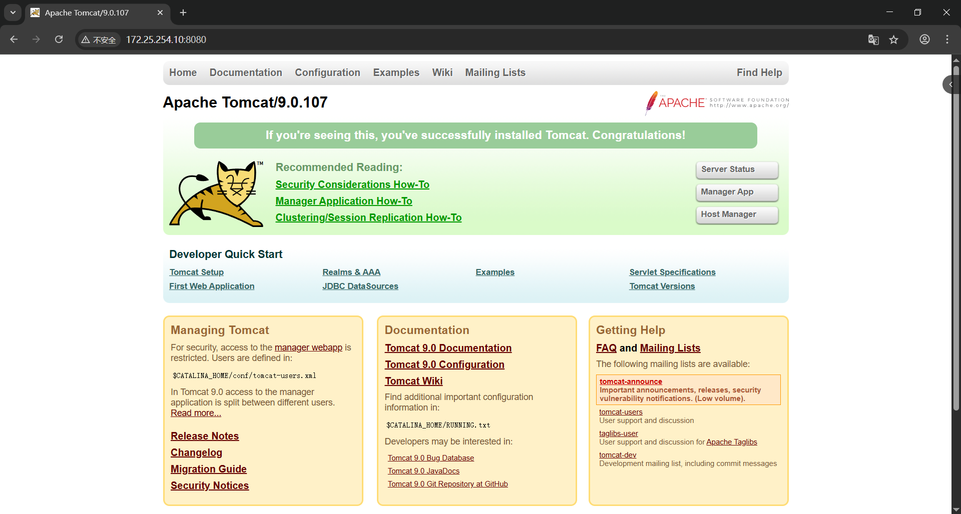Open the Apache Taglibs link
This screenshot has height=514, width=961.
click(732, 442)
